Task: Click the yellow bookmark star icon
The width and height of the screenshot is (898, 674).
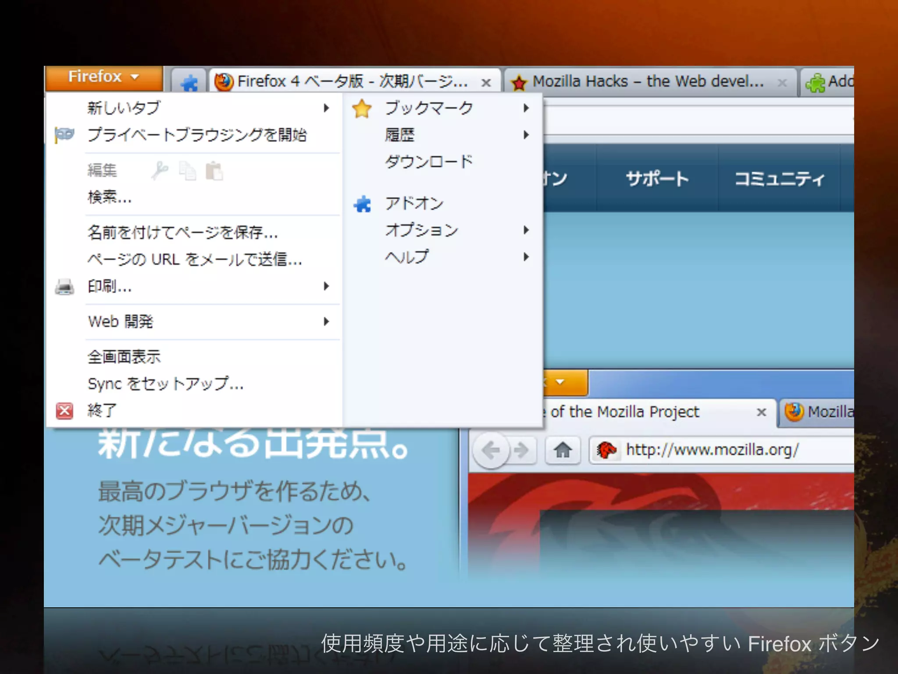Action: (x=362, y=108)
